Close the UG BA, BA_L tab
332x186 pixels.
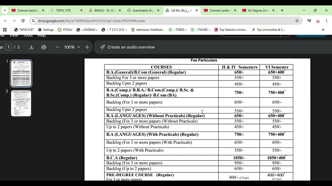196,10
